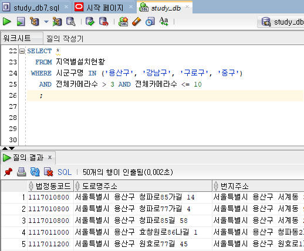
Task: Click the '용산구' string in WHERE clause
Action: point(119,73)
